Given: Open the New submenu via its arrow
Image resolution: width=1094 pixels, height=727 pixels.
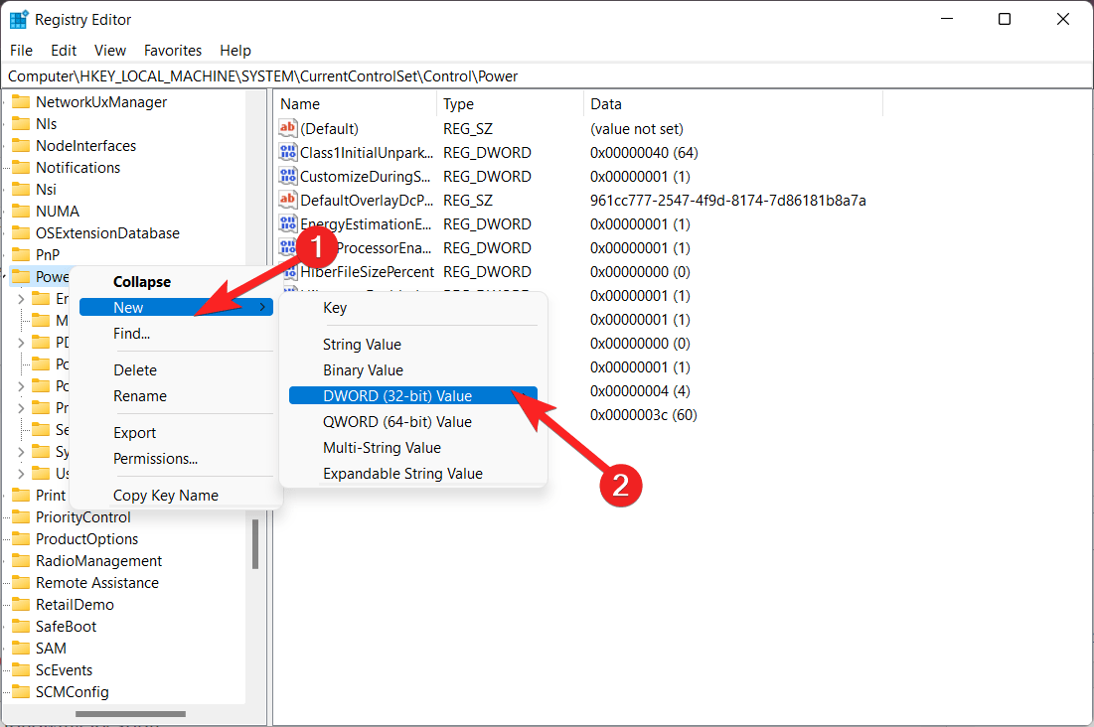Looking at the screenshot, I should tap(263, 307).
